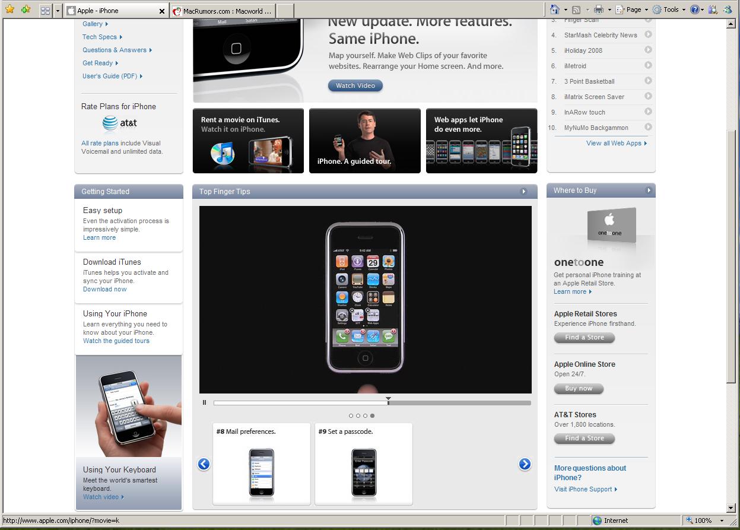Click the RSS feeds toolbar icon

point(576,9)
